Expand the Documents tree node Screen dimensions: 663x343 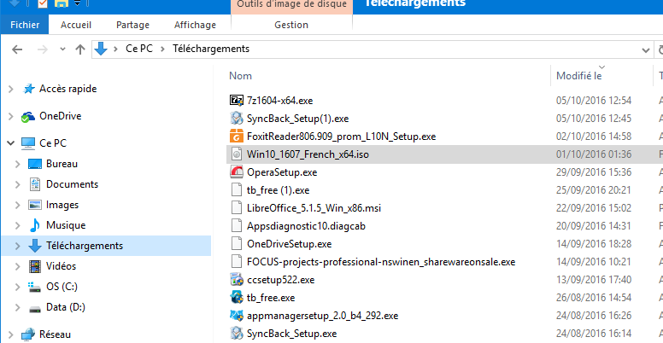[x=18, y=184]
